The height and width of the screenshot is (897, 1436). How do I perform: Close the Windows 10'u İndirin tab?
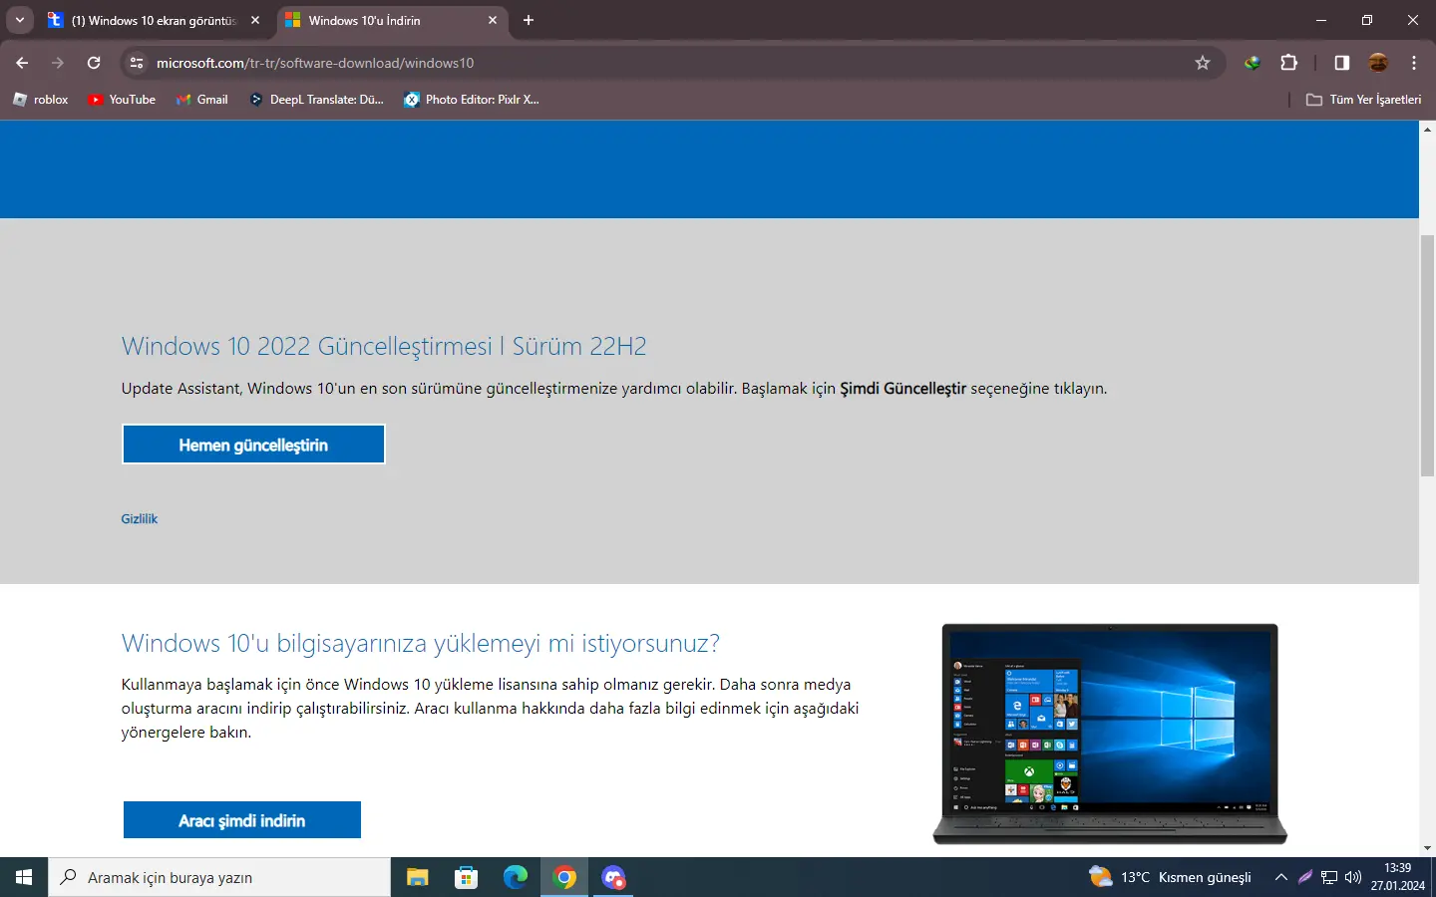[493, 20]
